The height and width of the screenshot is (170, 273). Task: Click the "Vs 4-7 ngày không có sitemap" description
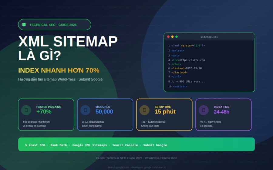click(211, 124)
